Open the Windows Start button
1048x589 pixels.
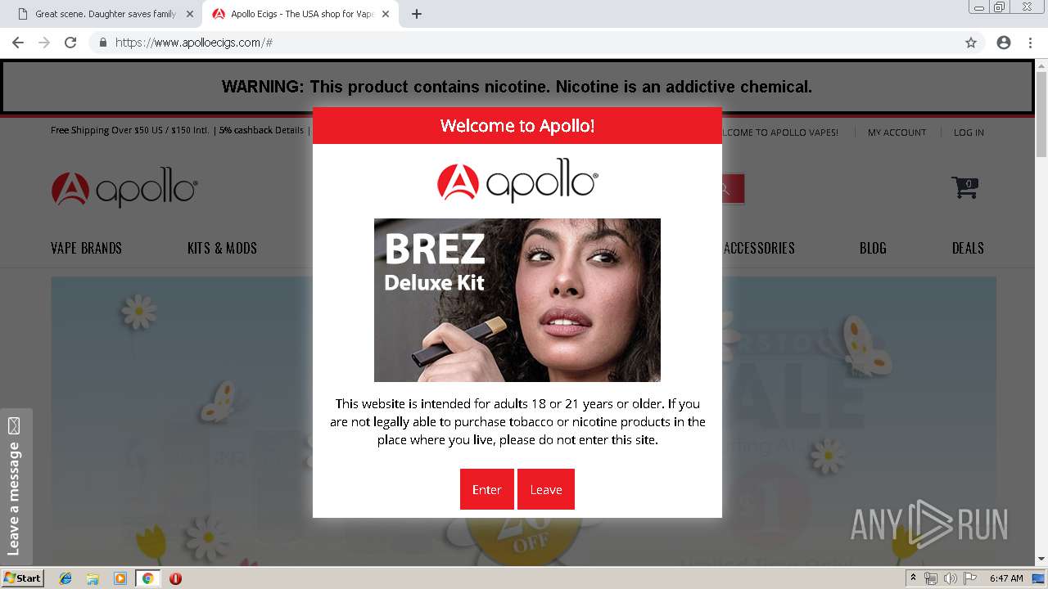tap(22, 578)
